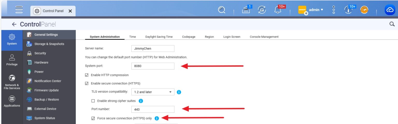The height and width of the screenshot is (124, 398).
Task: Switch to the Daylight Saving Time tab
Action: [159, 37]
